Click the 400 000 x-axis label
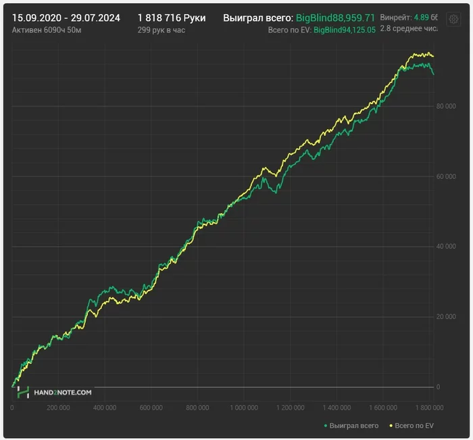The height and width of the screenshot is (440, 473). tap(105, 408)
